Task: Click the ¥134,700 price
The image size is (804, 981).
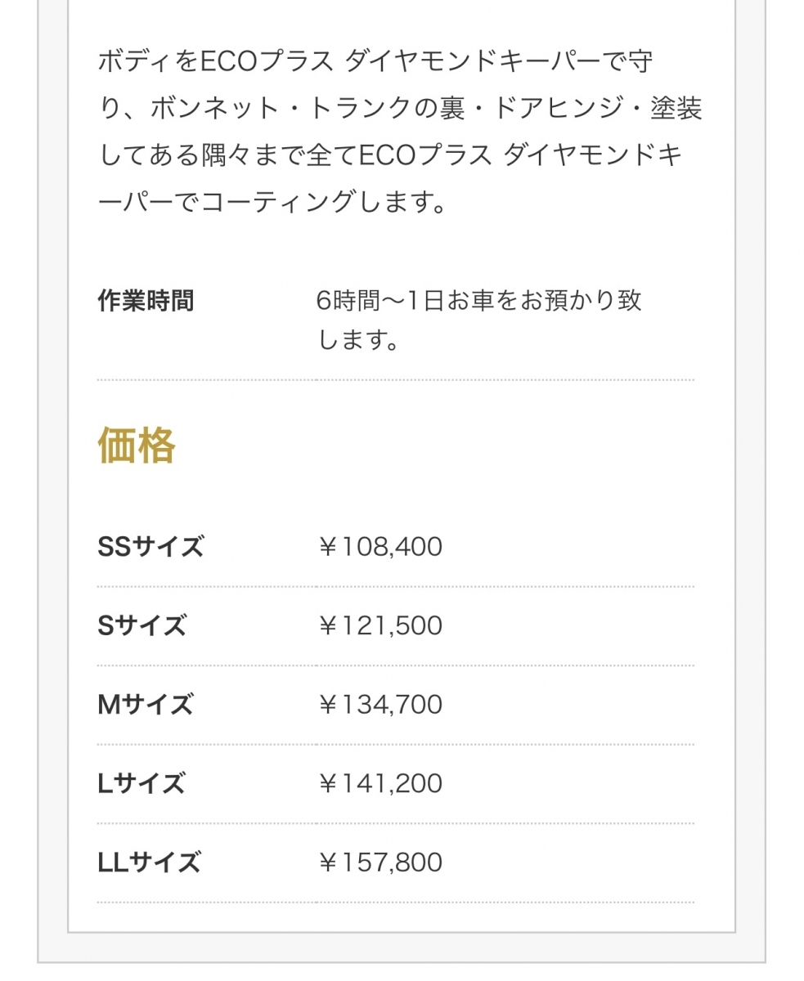Action: (x=380, y=705)
